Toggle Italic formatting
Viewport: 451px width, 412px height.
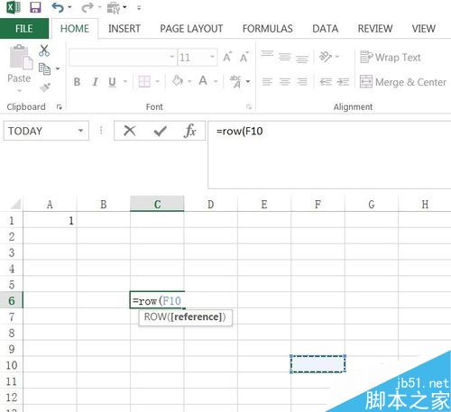point(95,82)
